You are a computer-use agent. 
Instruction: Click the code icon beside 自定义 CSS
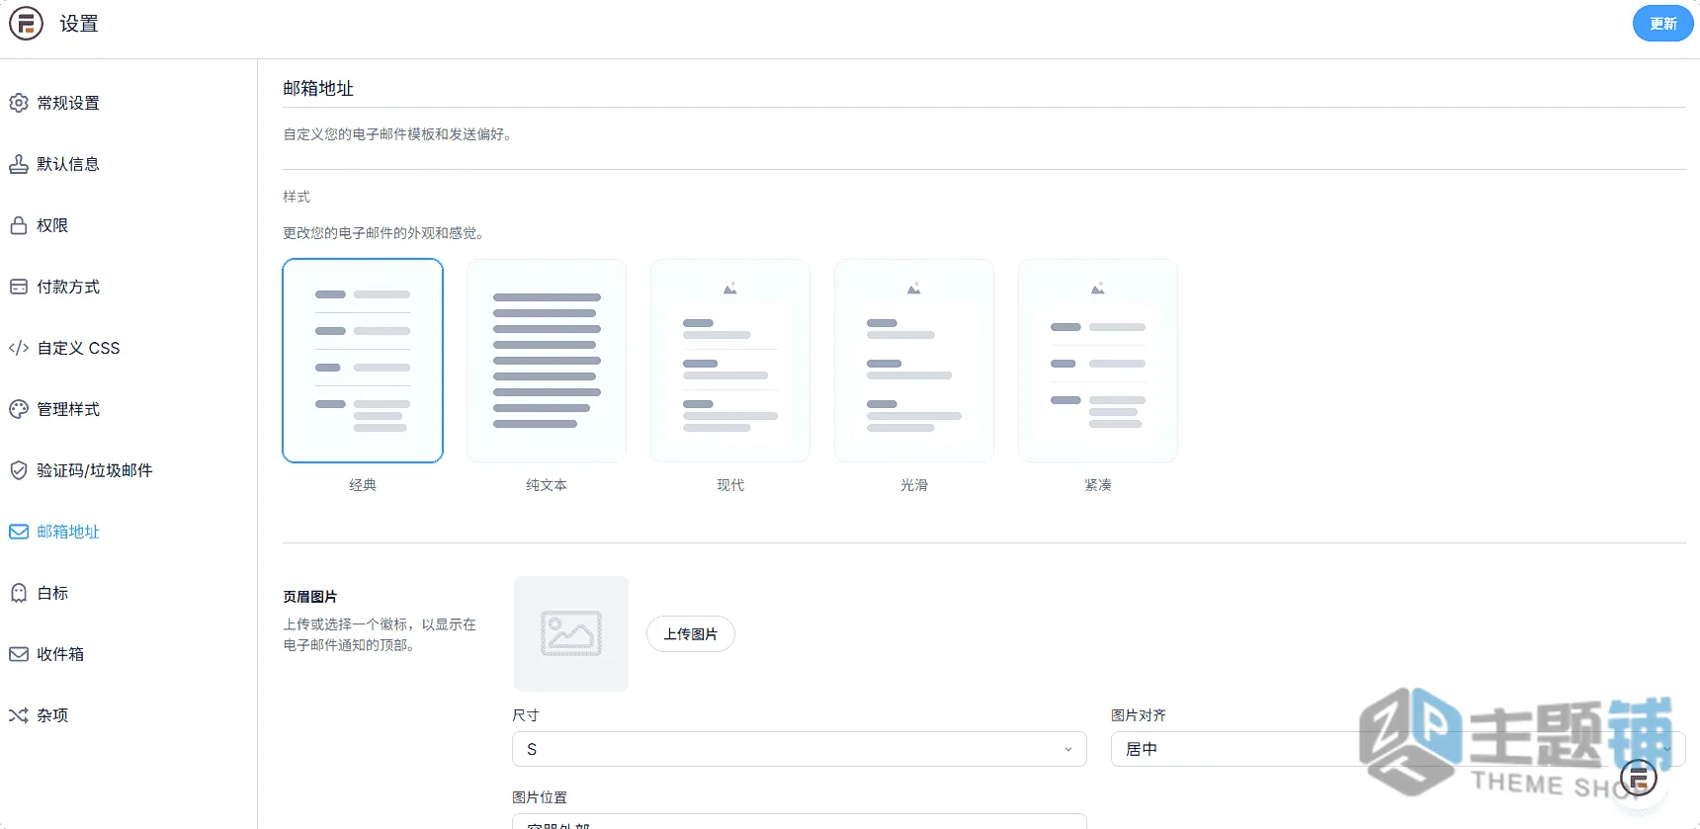coord(19,348)
